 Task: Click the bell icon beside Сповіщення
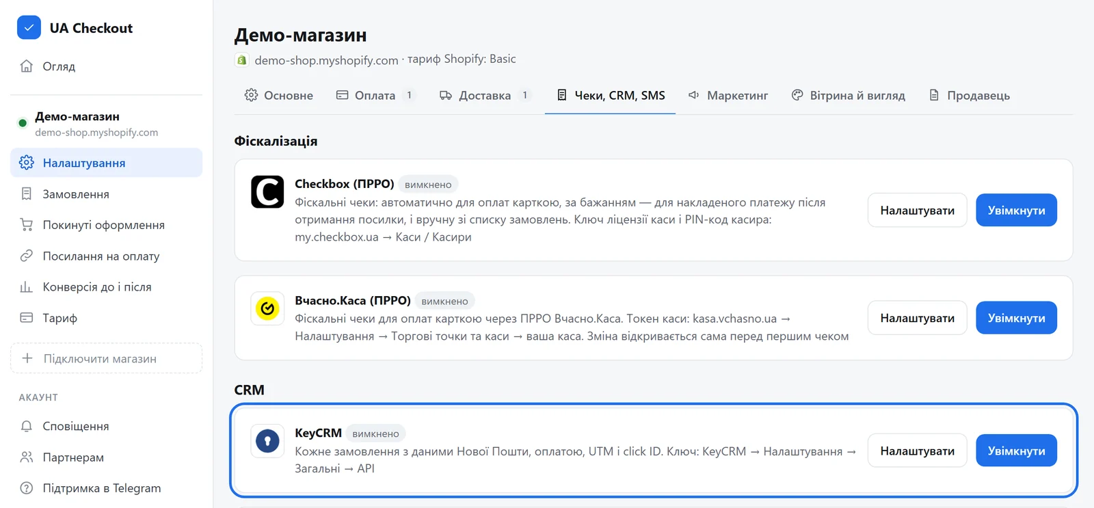click(x=27, y=426)
